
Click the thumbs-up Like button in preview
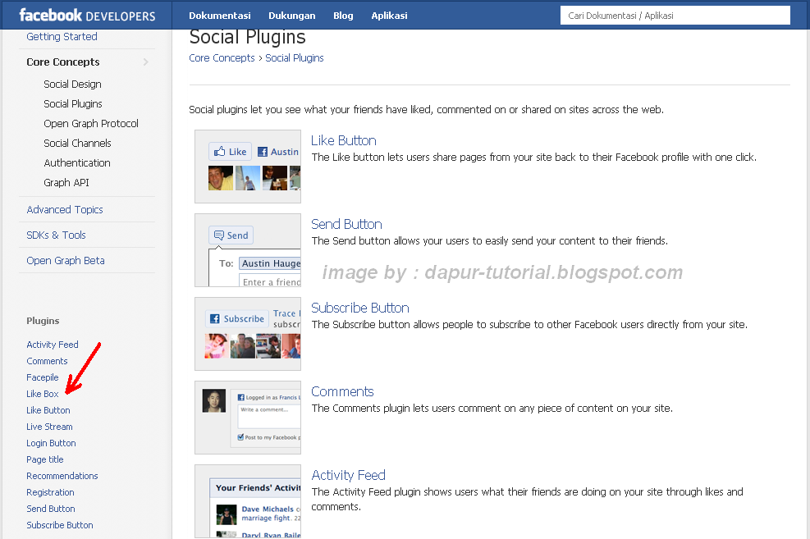tap(230, 151)
